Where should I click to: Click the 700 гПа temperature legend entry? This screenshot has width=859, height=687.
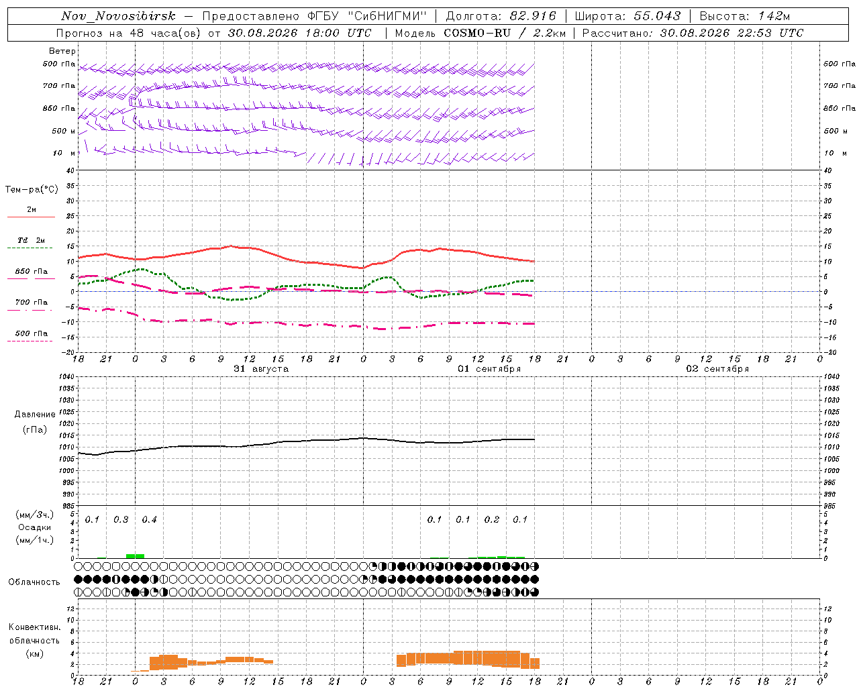coord(32,303)
